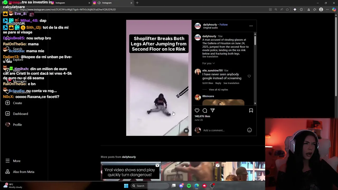Open the red Riot client taskbar icon

tap(204, 186)
